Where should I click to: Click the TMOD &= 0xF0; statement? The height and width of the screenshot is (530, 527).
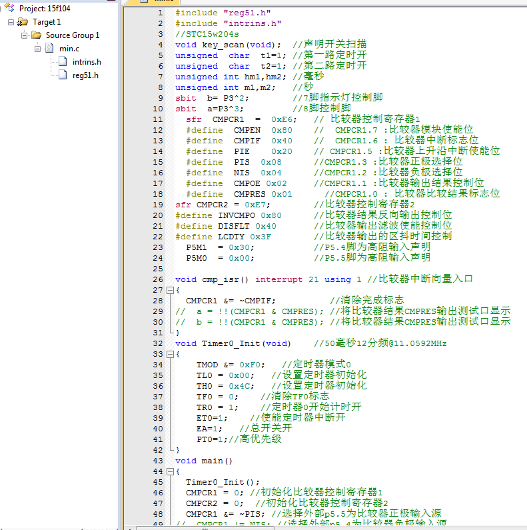(231, 365)
